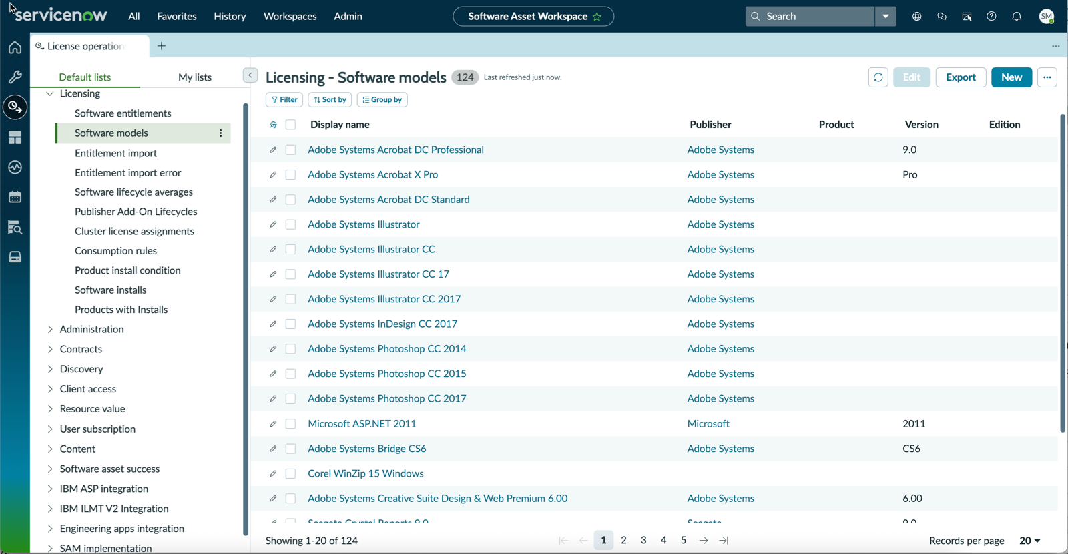Open the Home icon in left rail
Image resolution: width=1068 pixels, height=554 pixels.
15,47
